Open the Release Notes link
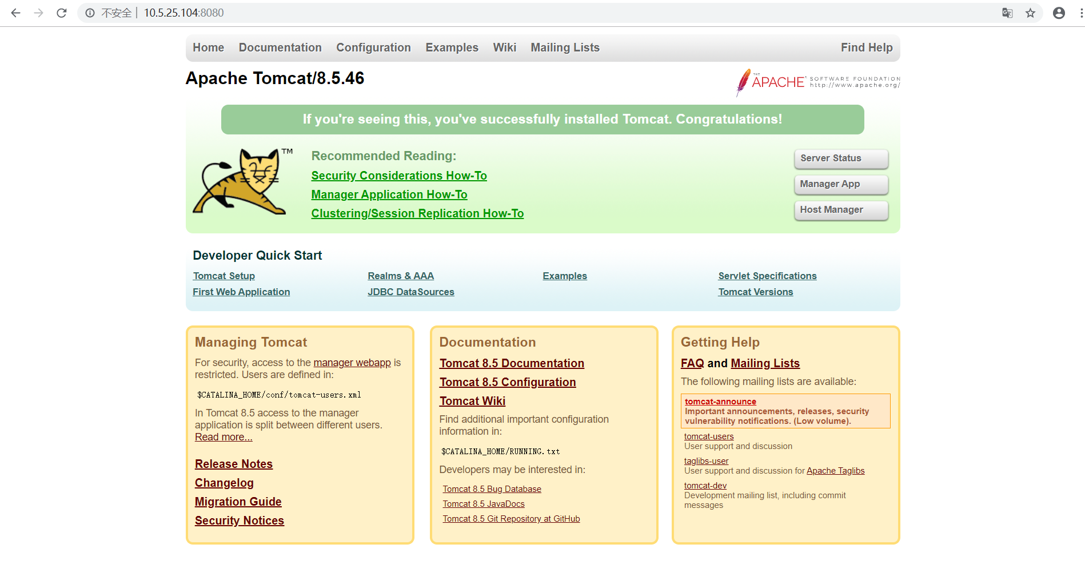Screen dimensions: 1085x564 [234, 464]
